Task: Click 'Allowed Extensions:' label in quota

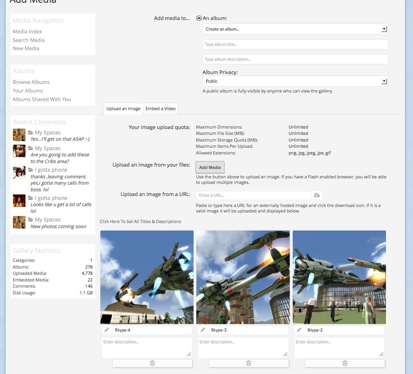Action: [x=216, y=153]
